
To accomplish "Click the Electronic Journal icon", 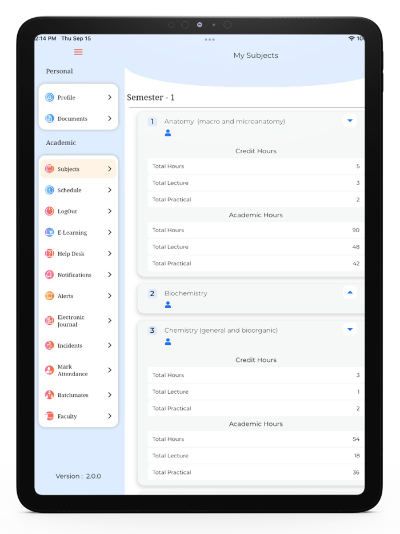I will [49, 321].
